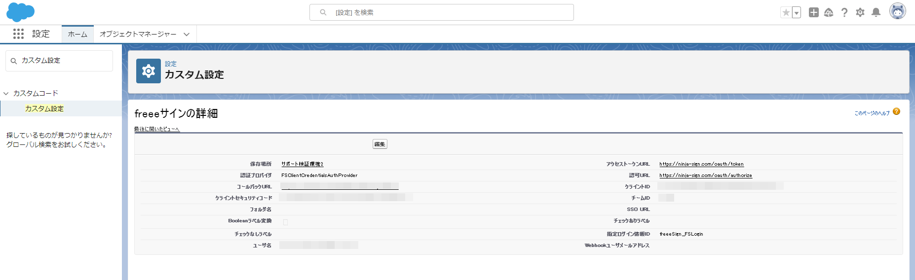Screen dimensions: 915x280
Task: Open the notifications bell
Action: point(876,12)
